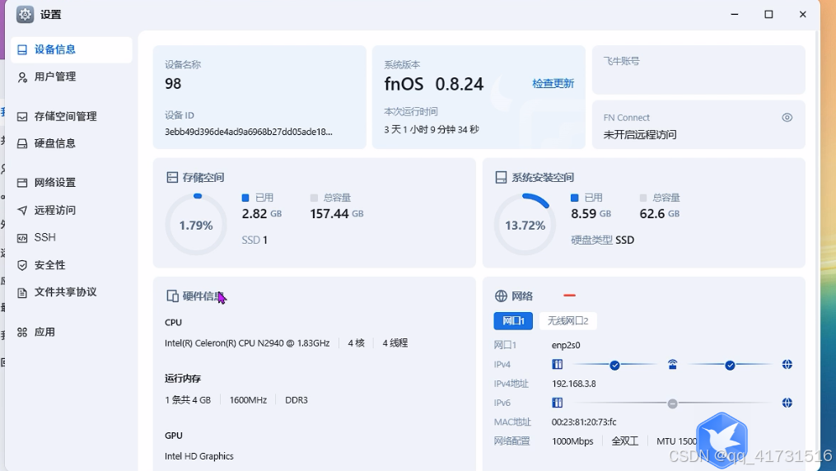Click the 网络 globe icon
This screenshot has width=836, height=471.
501,296
